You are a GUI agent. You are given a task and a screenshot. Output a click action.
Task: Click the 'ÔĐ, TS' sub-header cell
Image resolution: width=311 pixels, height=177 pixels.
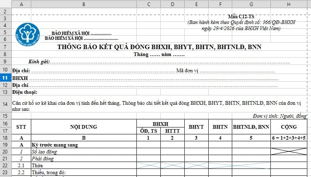coord(149,131)
